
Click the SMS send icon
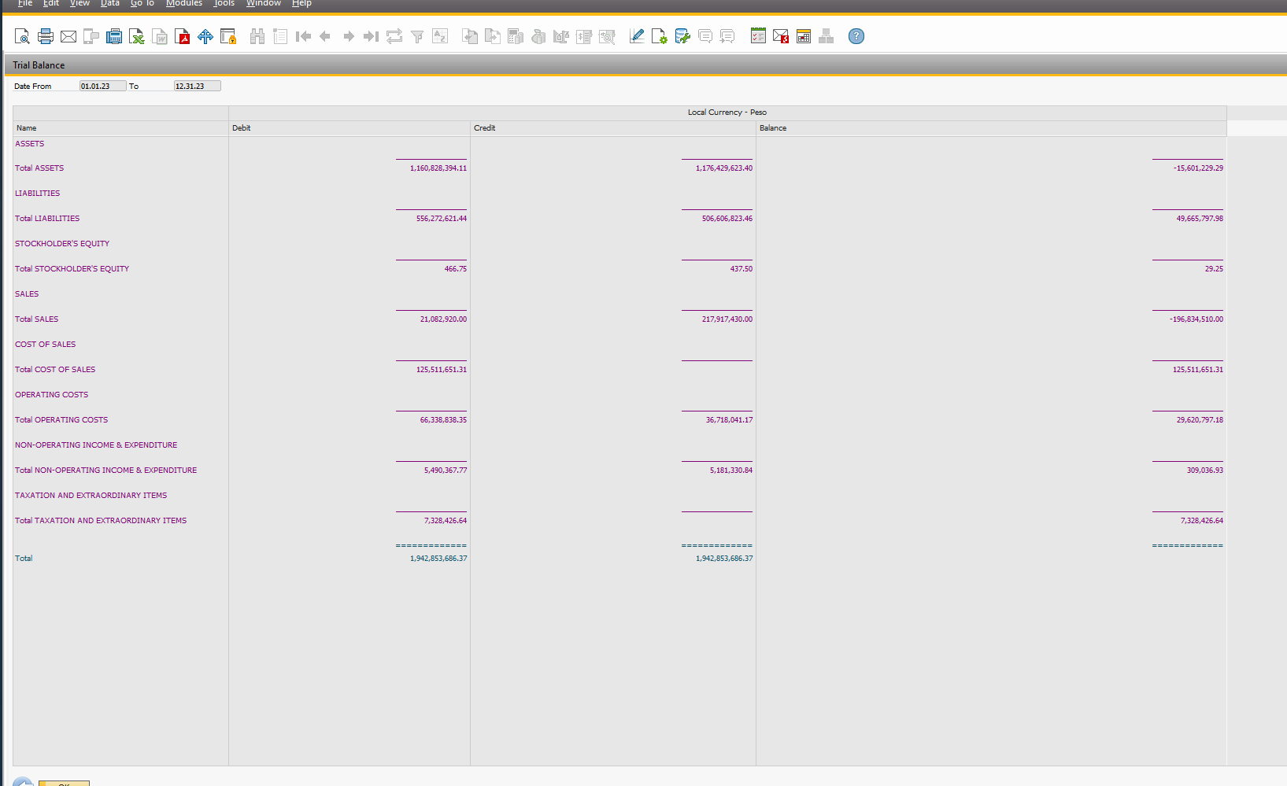click(91, 36)
